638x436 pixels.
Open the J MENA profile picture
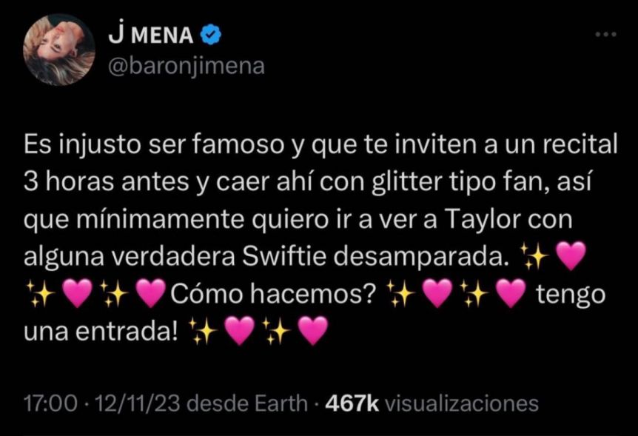(x=59, y=50)
